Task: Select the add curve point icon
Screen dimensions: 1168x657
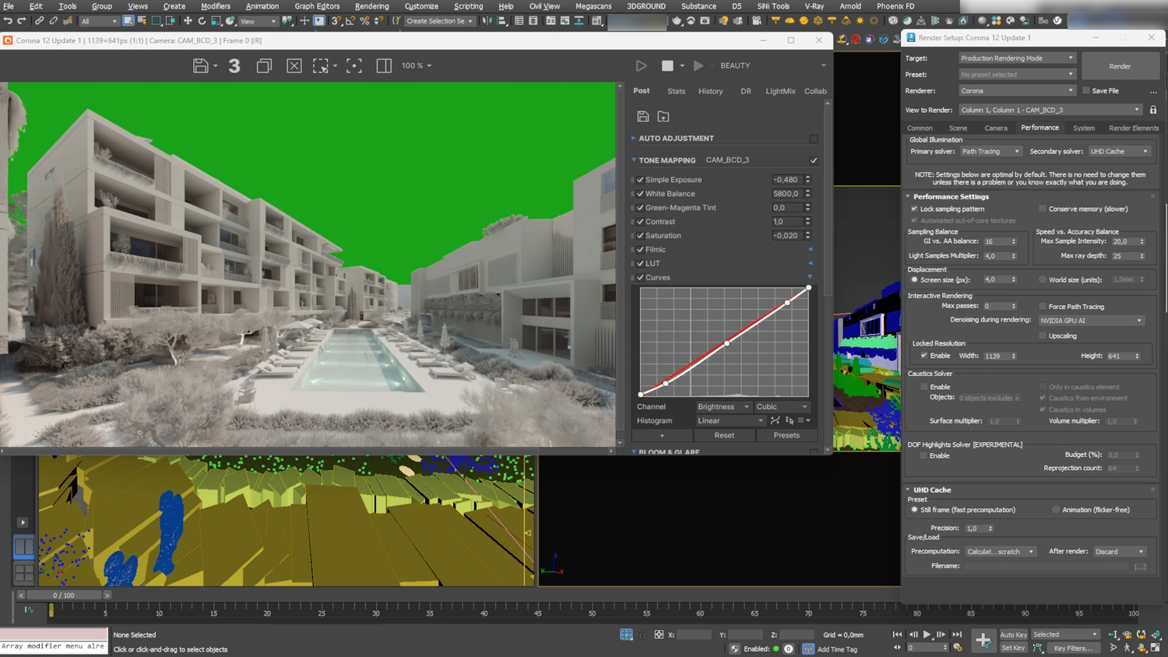Action: tap(775, 421)
